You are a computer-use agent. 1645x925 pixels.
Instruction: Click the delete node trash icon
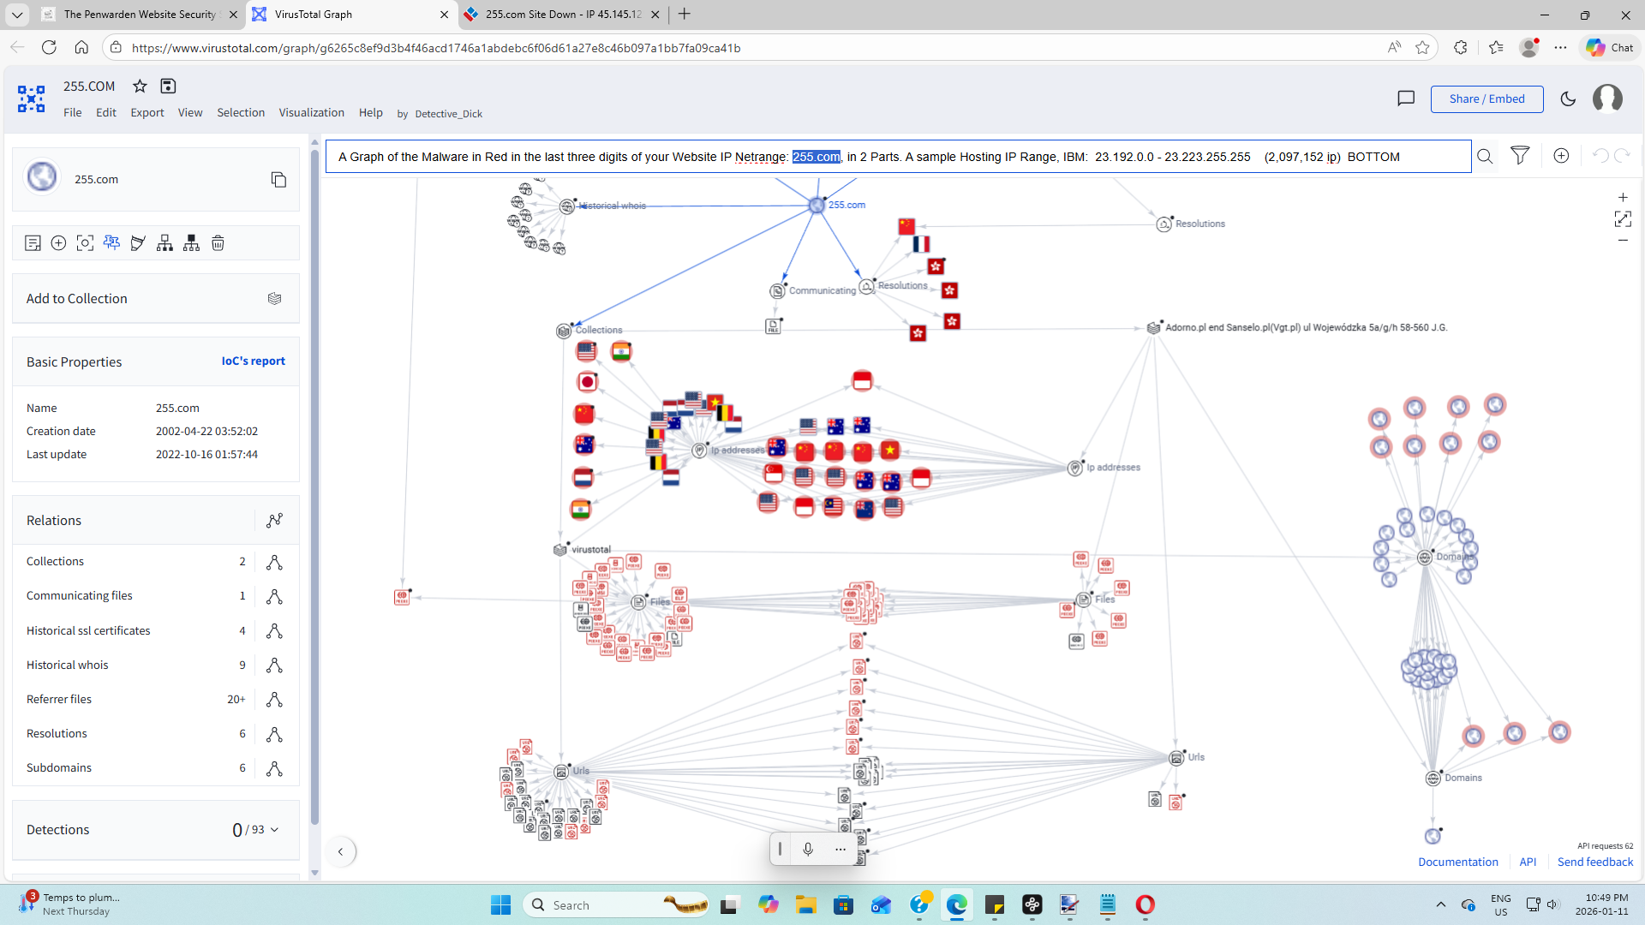[218, 243]
